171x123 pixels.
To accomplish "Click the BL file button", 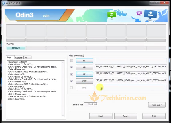I will point(84,61).
